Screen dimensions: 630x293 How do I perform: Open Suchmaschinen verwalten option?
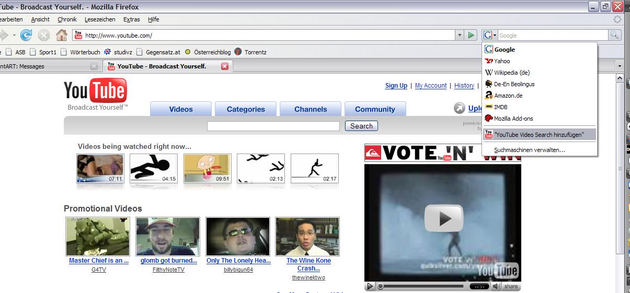click(x=540, y=150)
